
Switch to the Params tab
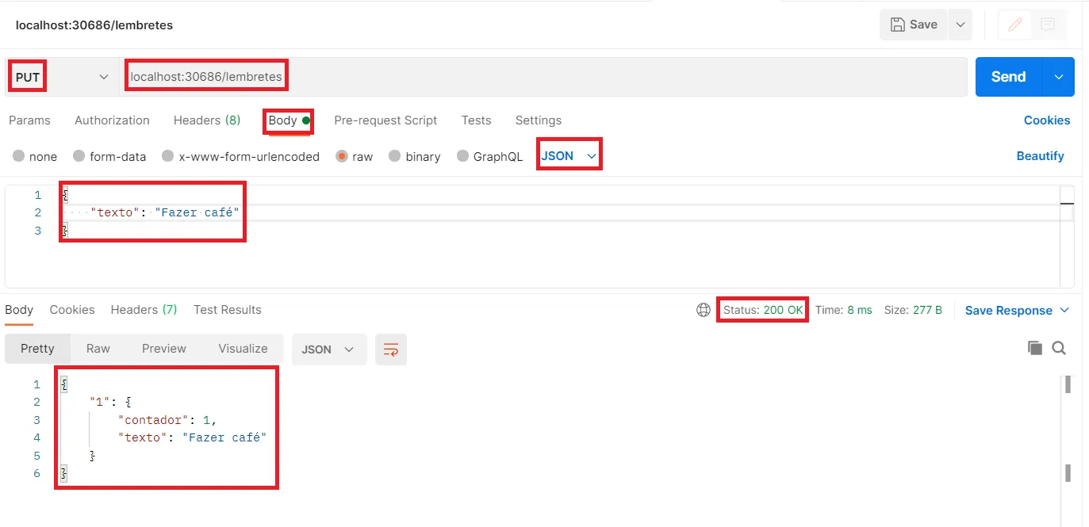click(x=29, y=120)
